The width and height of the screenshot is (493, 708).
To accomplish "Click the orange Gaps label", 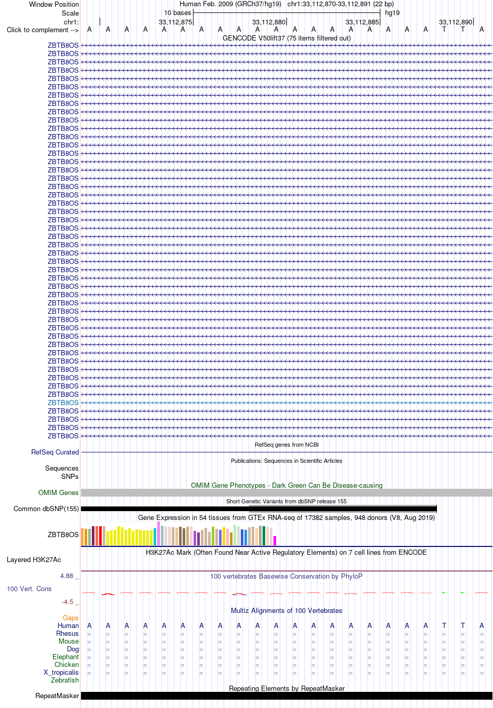I will click(x=71, y=618).
